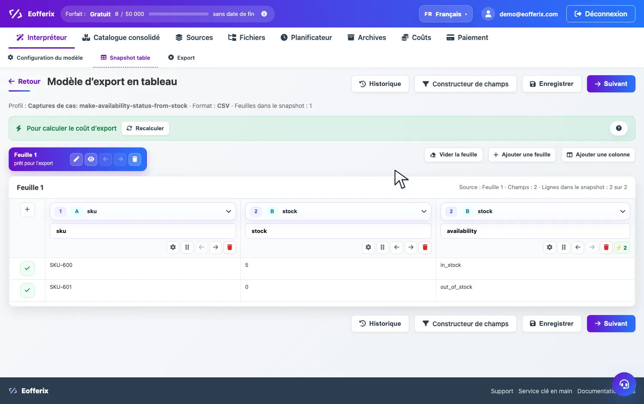644x404 pixels.
Task: Expand the sku source field dropdown
Action: tap(143, 211)
